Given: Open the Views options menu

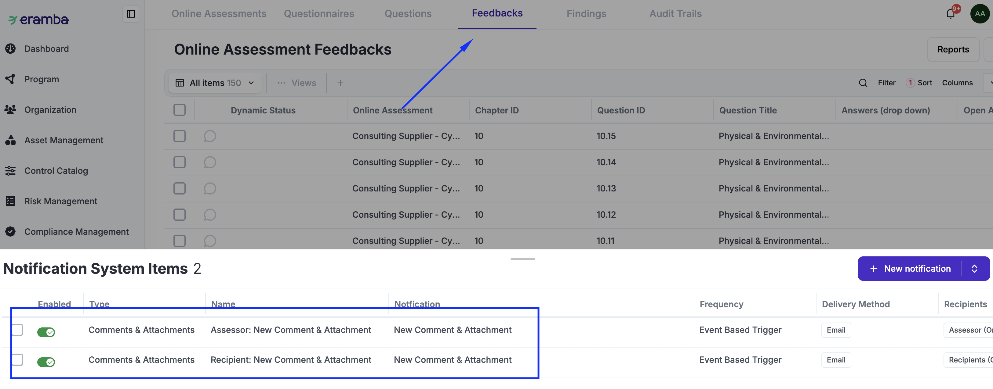Looking at the screenshot, I should [x=297, y=83].
